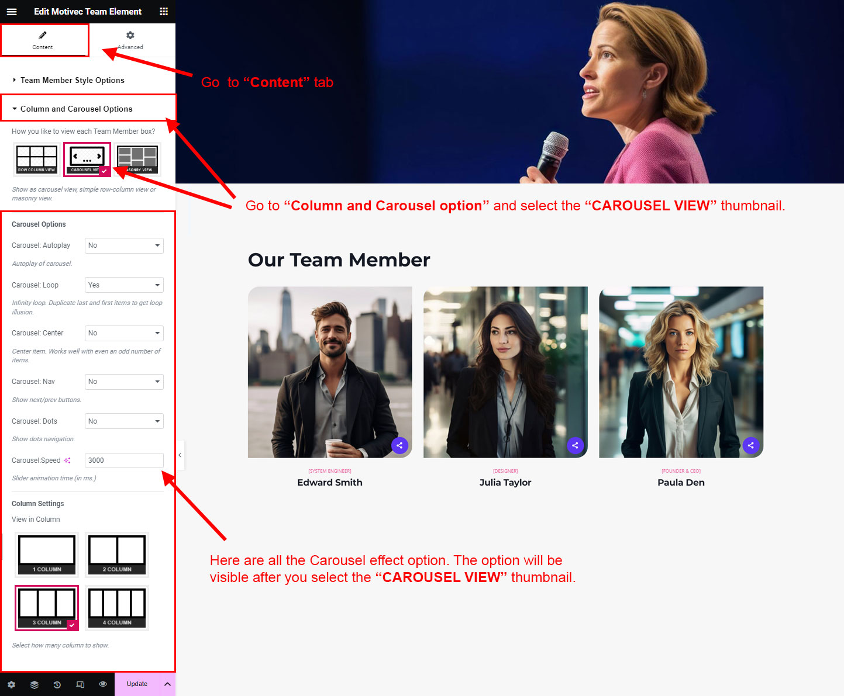The width and height of the screenshot is (844, 696).
Task: Open the Carousel Loop dropdown
Action: pyautogui.click(x=124, y=285)
